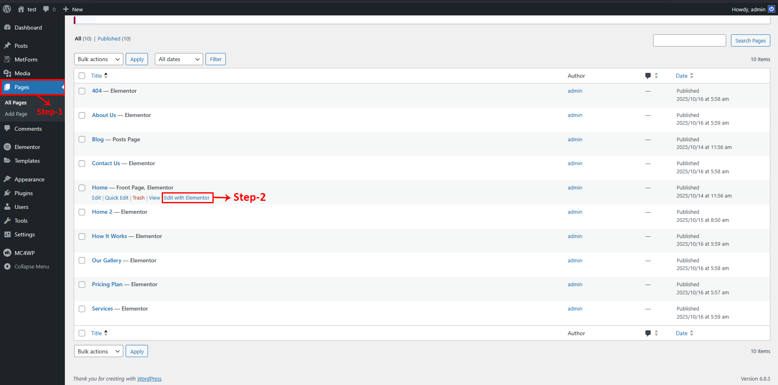Click the Dashboard gauge icon in sidebar
Image resolution: width=778 pixels, height=385 pixels.
(x=7, y=27)
